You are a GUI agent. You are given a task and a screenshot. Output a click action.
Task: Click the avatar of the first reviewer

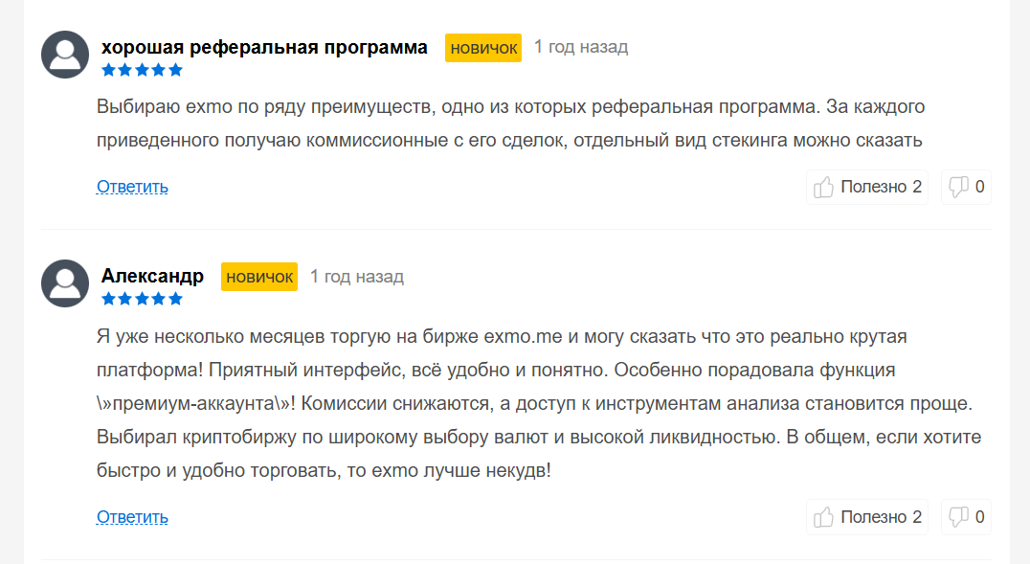click(64, 55)
